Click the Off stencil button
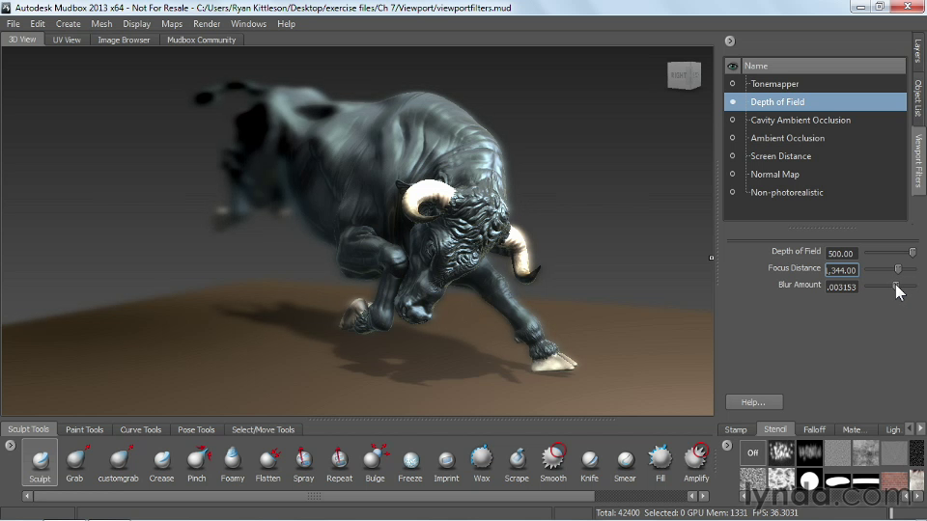The height and width of the screenshot is (521, 927). 753,452
